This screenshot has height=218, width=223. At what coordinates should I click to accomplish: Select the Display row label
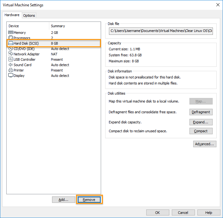(x=19, y=76)
